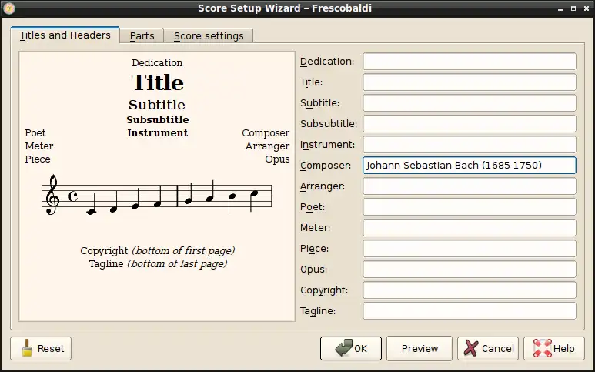The image size is (595, 372).
Task: Focus the Arranger input field
Action: tap(470, 186)
